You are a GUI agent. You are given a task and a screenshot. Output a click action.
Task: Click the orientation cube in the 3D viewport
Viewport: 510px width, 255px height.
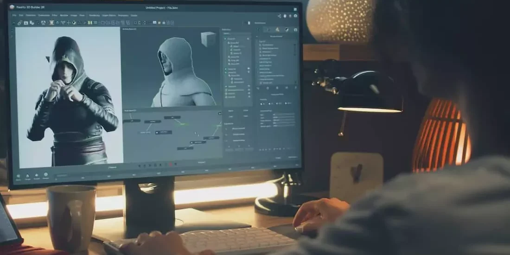(x=208, y=39)
